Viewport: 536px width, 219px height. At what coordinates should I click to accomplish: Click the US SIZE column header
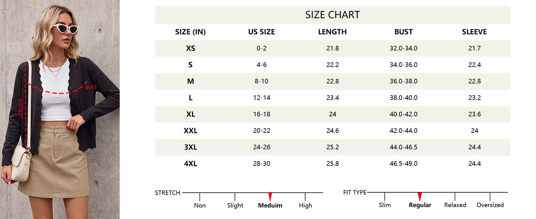[261, 32]
